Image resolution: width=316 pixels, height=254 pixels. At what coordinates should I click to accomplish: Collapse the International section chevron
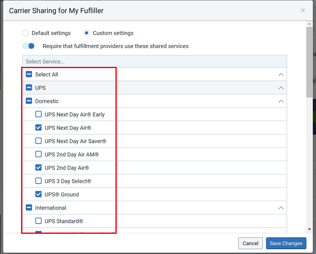click(x=281, y=208)
